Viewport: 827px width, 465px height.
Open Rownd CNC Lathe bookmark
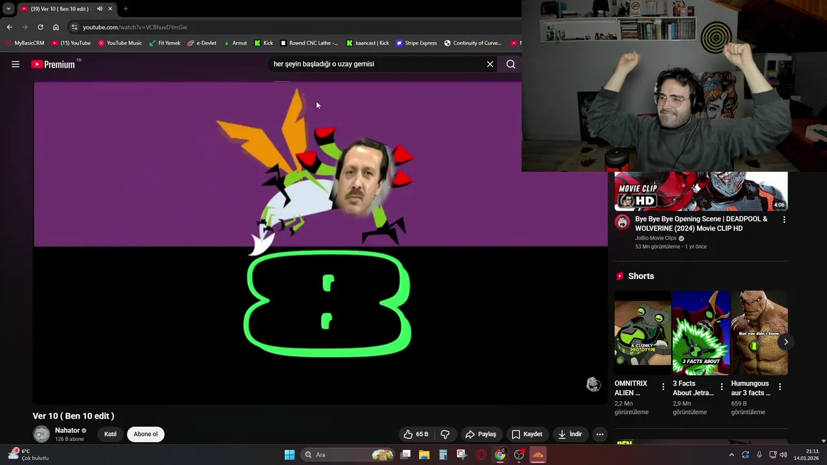point(309,43)
